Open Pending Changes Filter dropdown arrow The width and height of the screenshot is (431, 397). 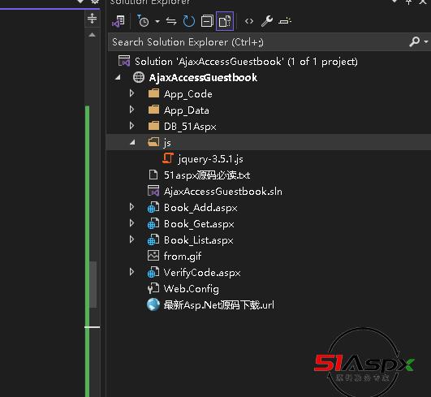[157, 21]
